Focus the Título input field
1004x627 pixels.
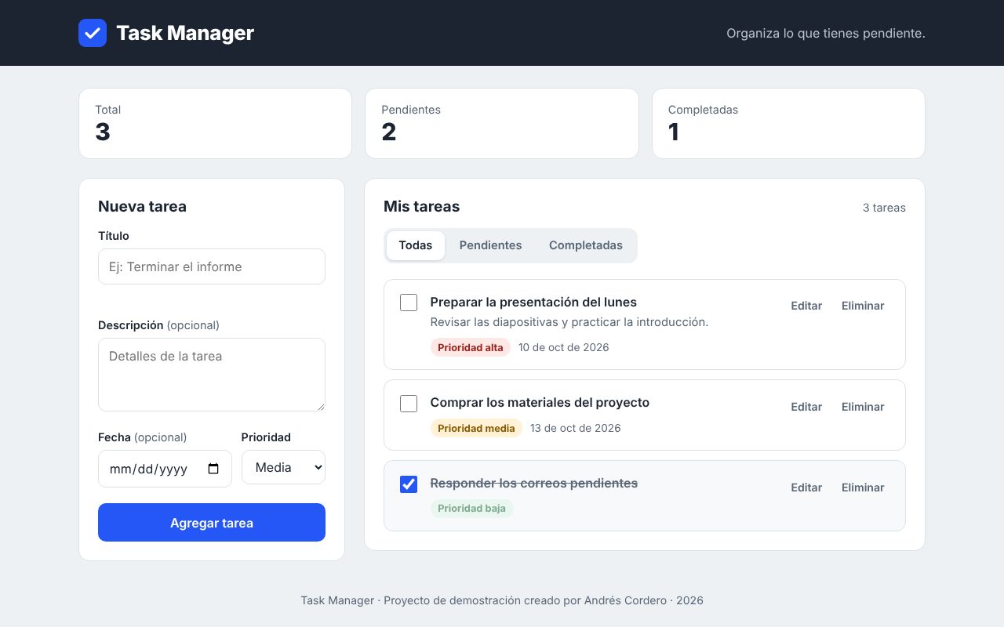(212, 266)
